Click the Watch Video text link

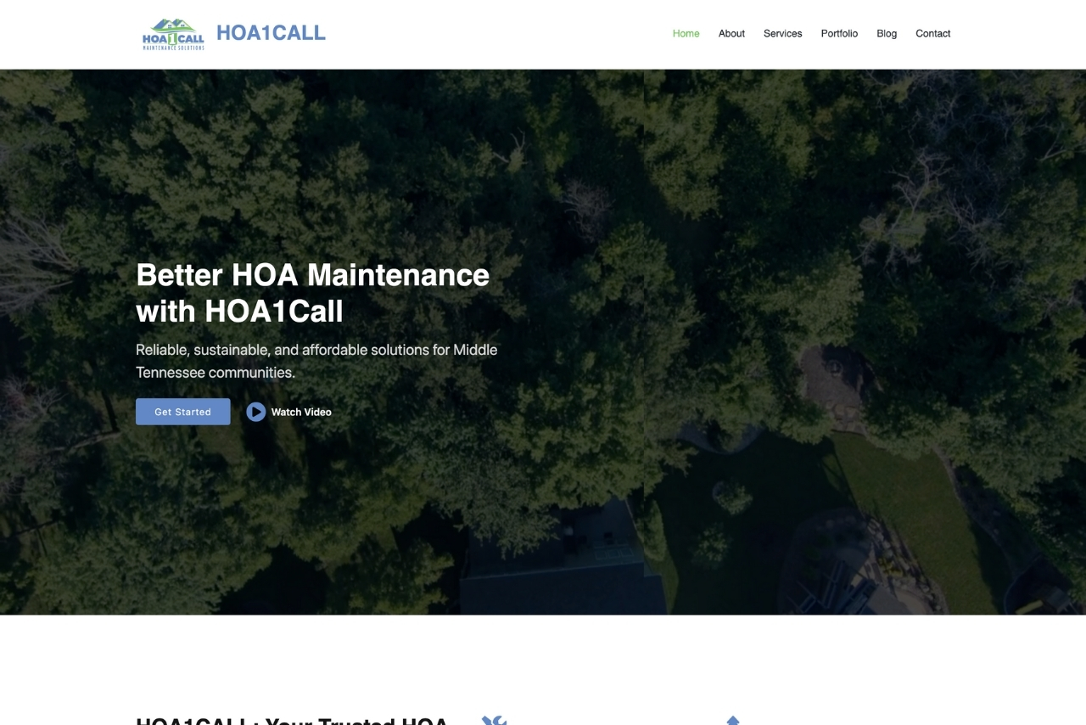tap(301, 412)
